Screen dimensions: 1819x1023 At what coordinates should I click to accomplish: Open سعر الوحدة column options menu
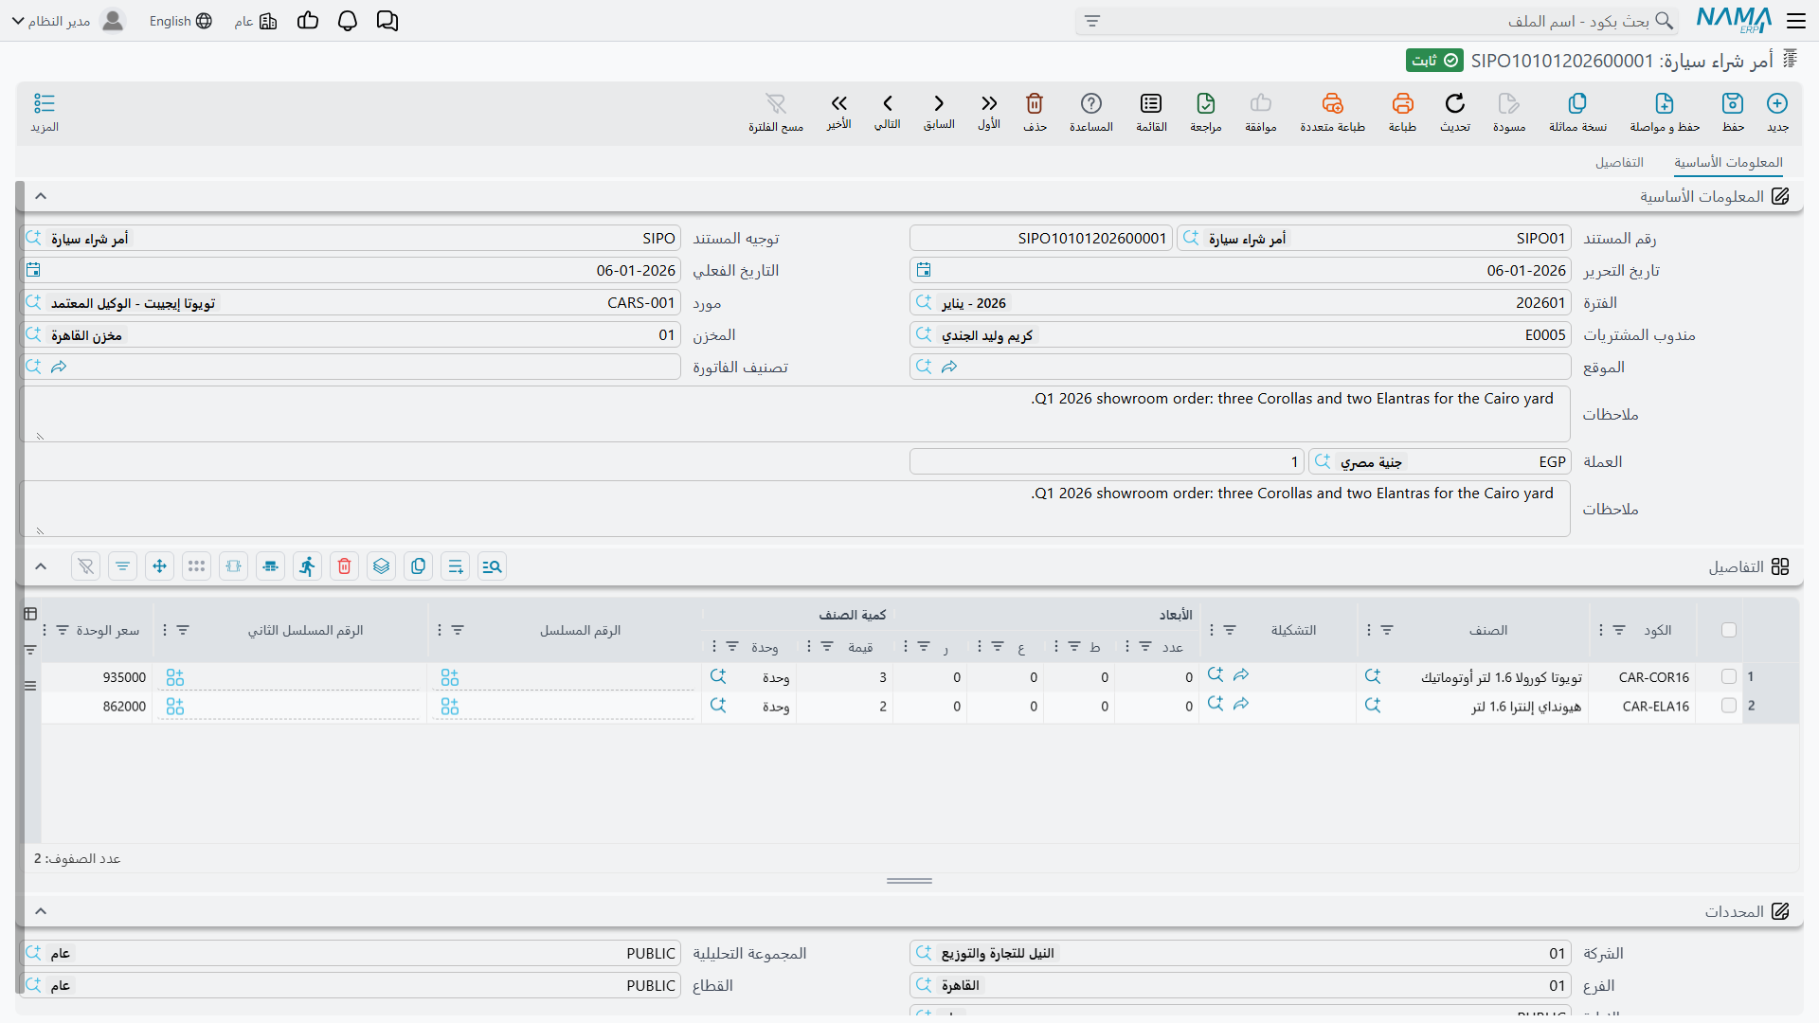coord(45,630)
